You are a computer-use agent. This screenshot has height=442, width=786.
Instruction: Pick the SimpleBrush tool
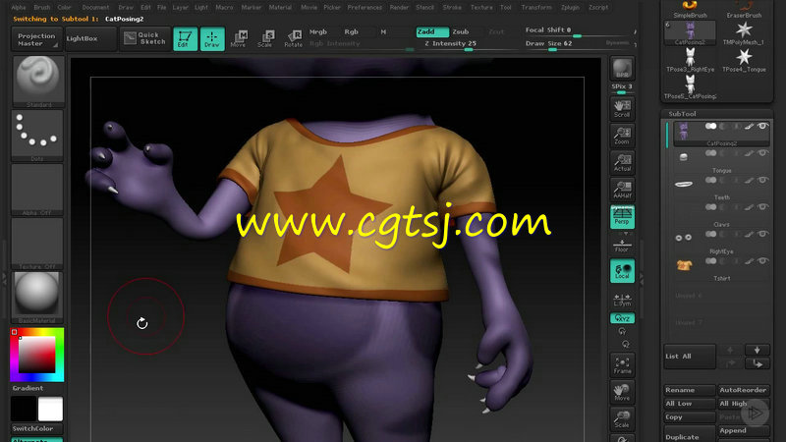[690, 10]
